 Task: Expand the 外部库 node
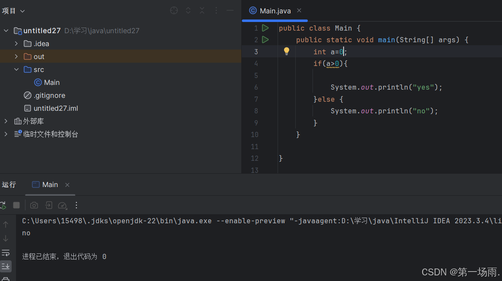6,121
